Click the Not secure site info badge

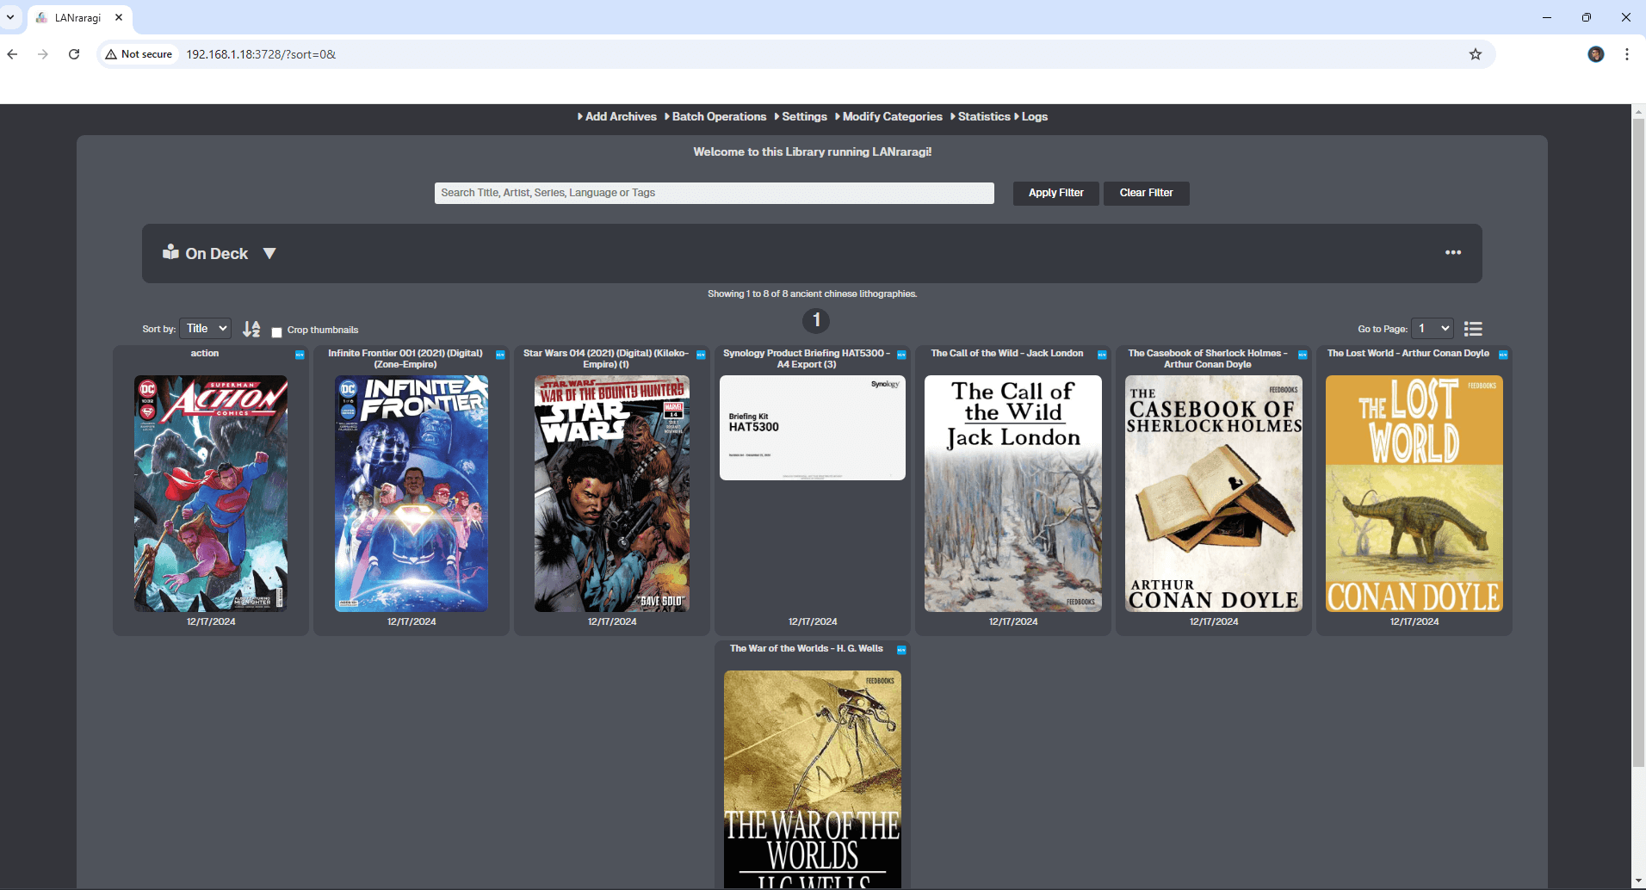pos(139,54)
